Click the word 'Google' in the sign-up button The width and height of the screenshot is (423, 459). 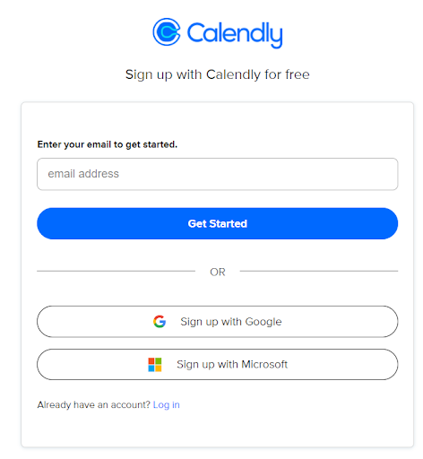(263, 322)
